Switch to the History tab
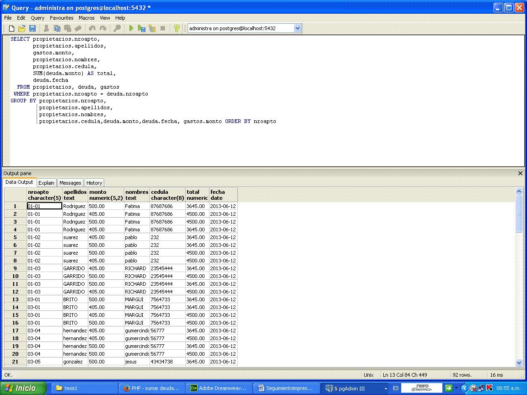The width and height of the screenshot is (527, 395). pos(94,183)
